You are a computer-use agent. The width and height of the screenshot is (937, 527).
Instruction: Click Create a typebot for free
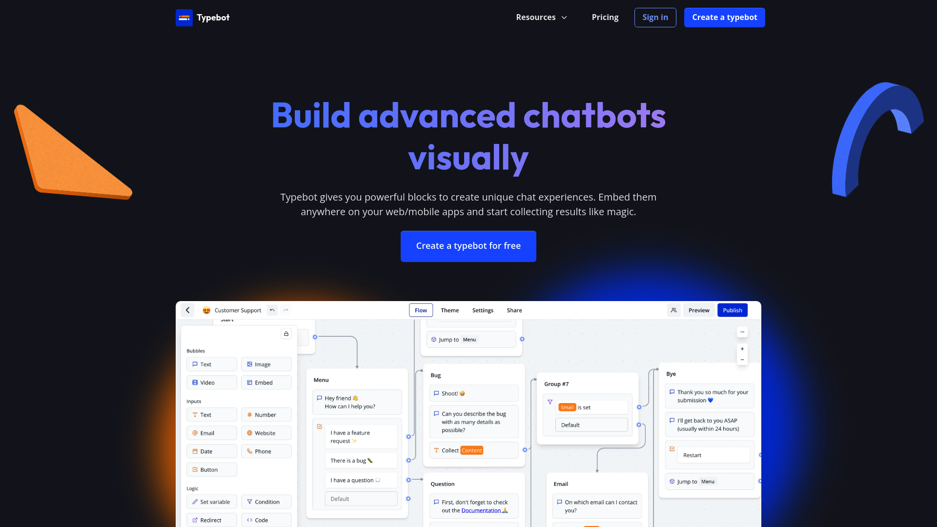click(x=468, y=246)
